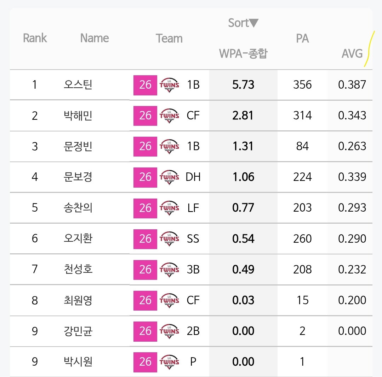The height and width of the screenshot is (377, 382).
Task: Sort the table by the AVG column
Action: coord(352,53)
